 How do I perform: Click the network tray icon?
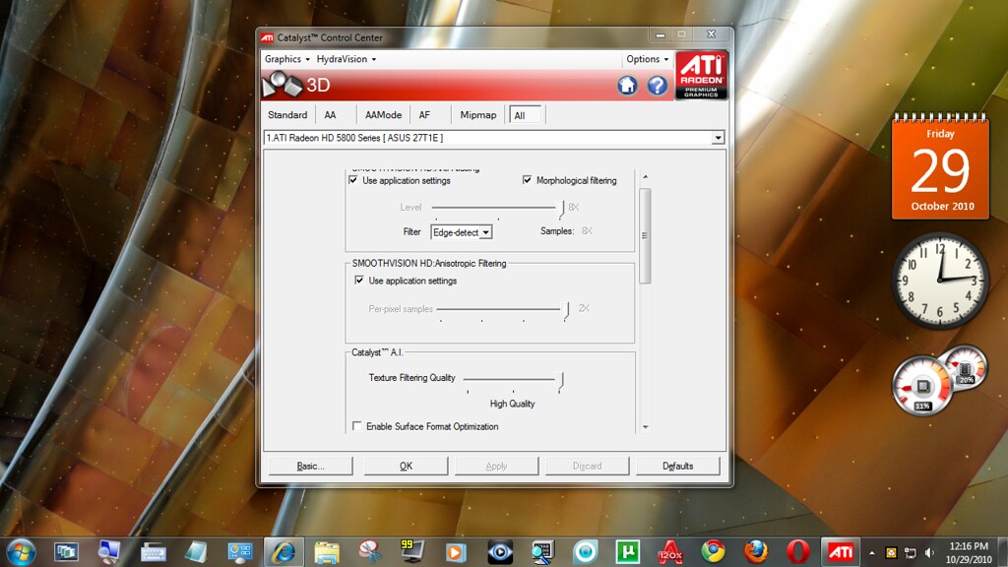pyautogui.click(x=911, y=553)
